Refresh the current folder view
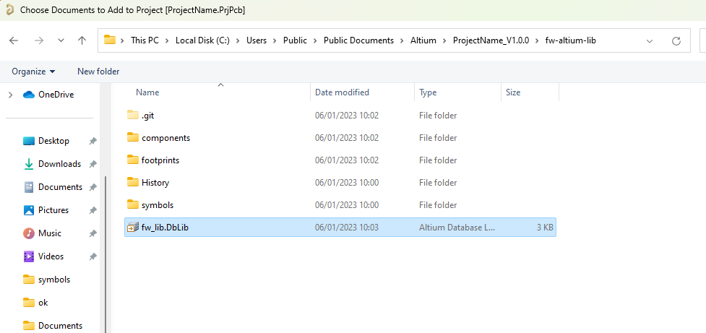Screen dimensions: 706x333 point(676,41)
